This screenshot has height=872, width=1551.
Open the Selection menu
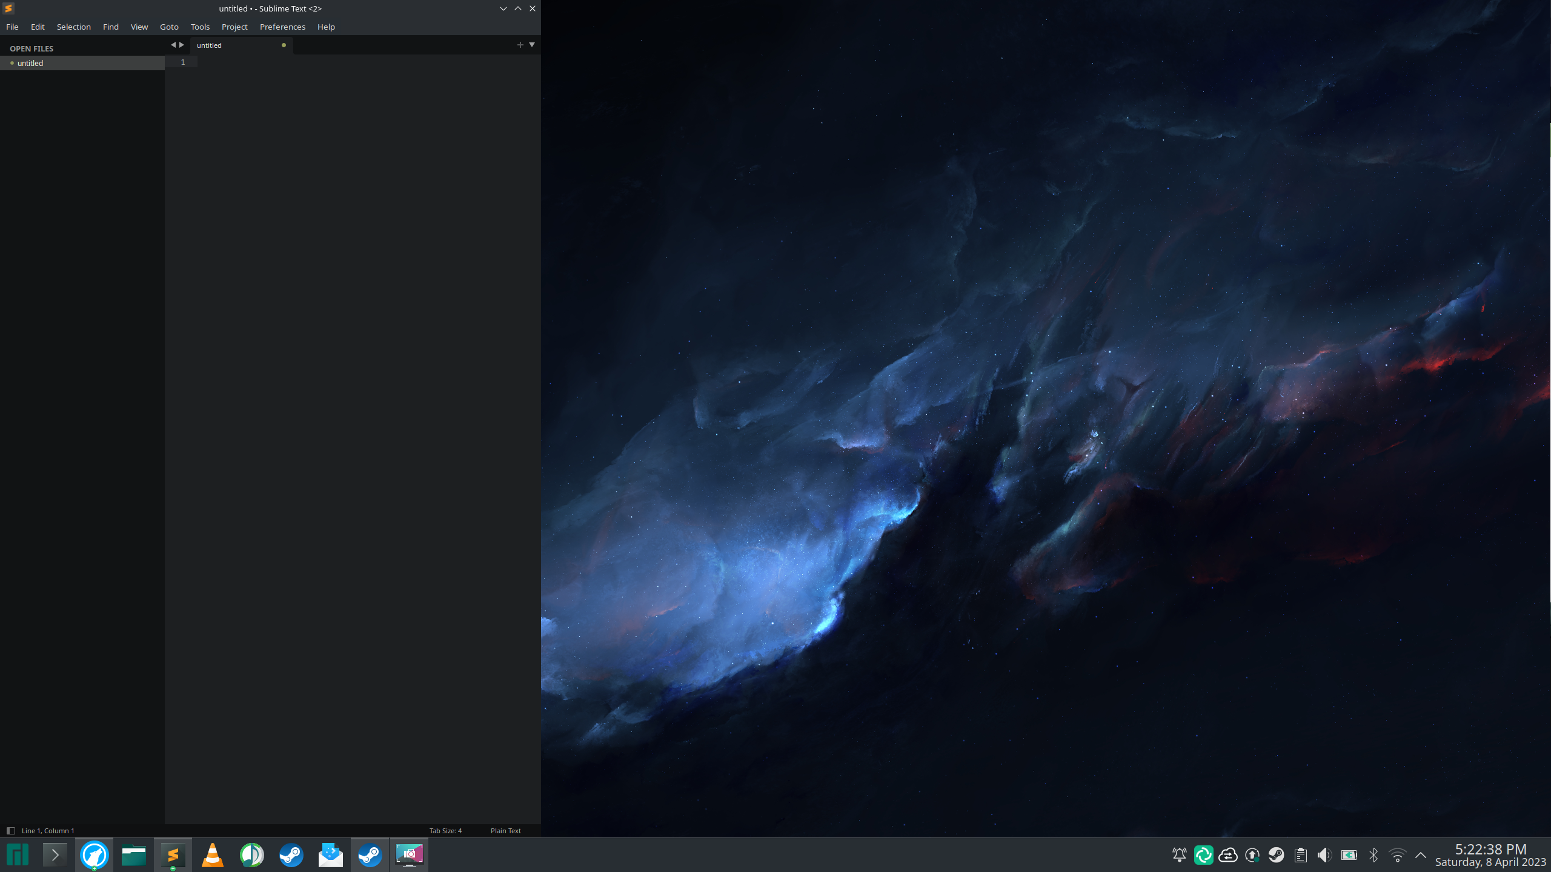[x=73, y=27]
